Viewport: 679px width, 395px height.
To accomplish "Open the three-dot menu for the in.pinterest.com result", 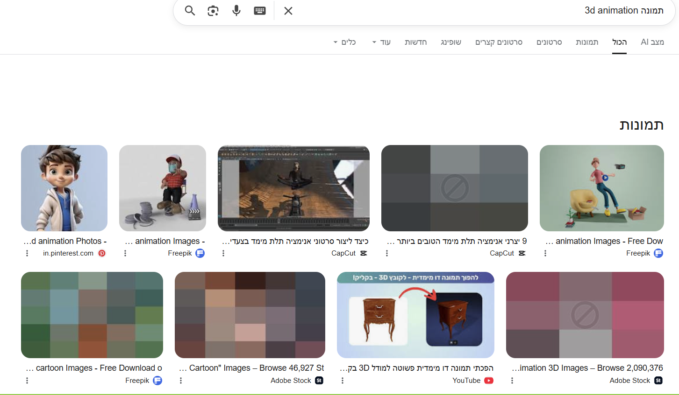I will 27,253.
